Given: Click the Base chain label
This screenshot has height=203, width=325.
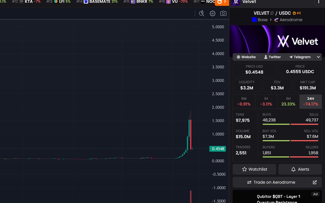Looking at the screenshot, I should click(x=263, y=20).
